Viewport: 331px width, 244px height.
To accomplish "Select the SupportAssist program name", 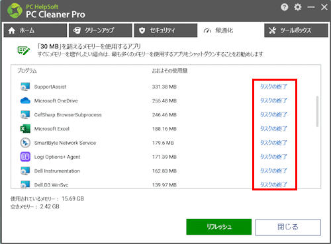I will 50,87.
